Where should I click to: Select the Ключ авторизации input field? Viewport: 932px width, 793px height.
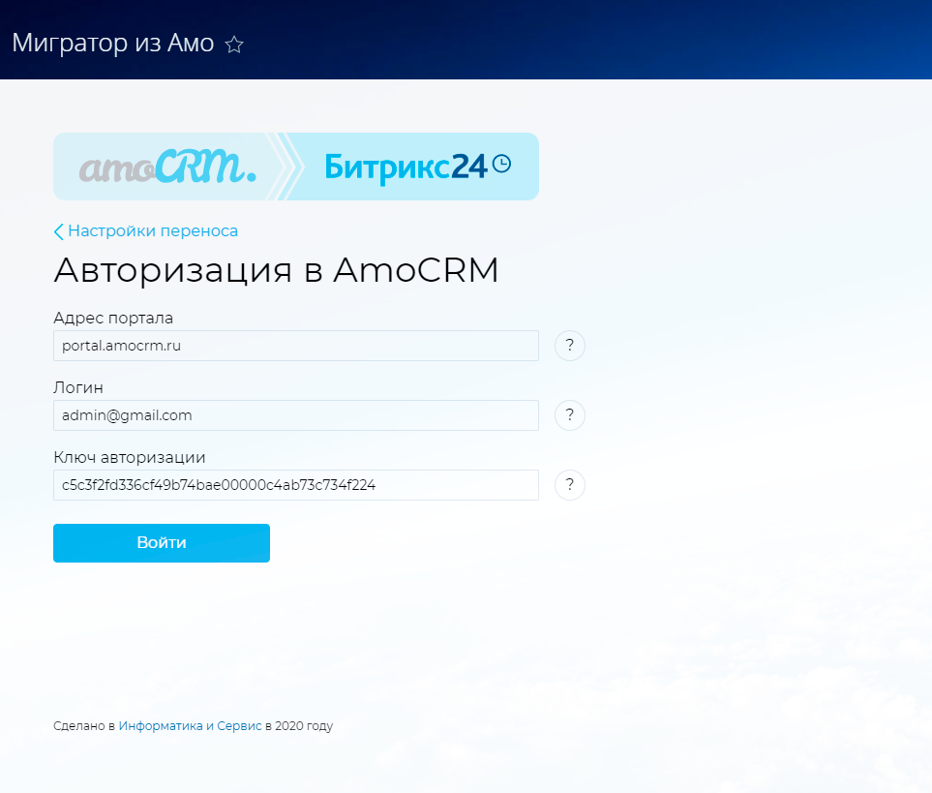click(x=296, y=485)
